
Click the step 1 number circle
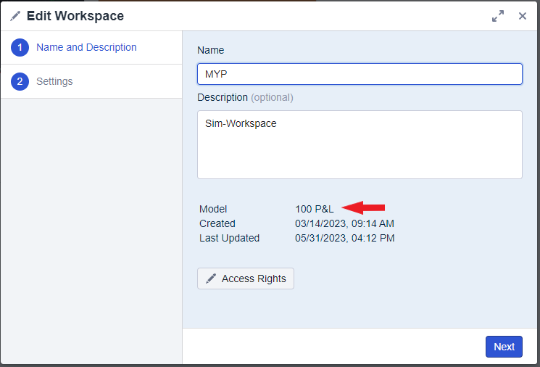coord(20,48)
